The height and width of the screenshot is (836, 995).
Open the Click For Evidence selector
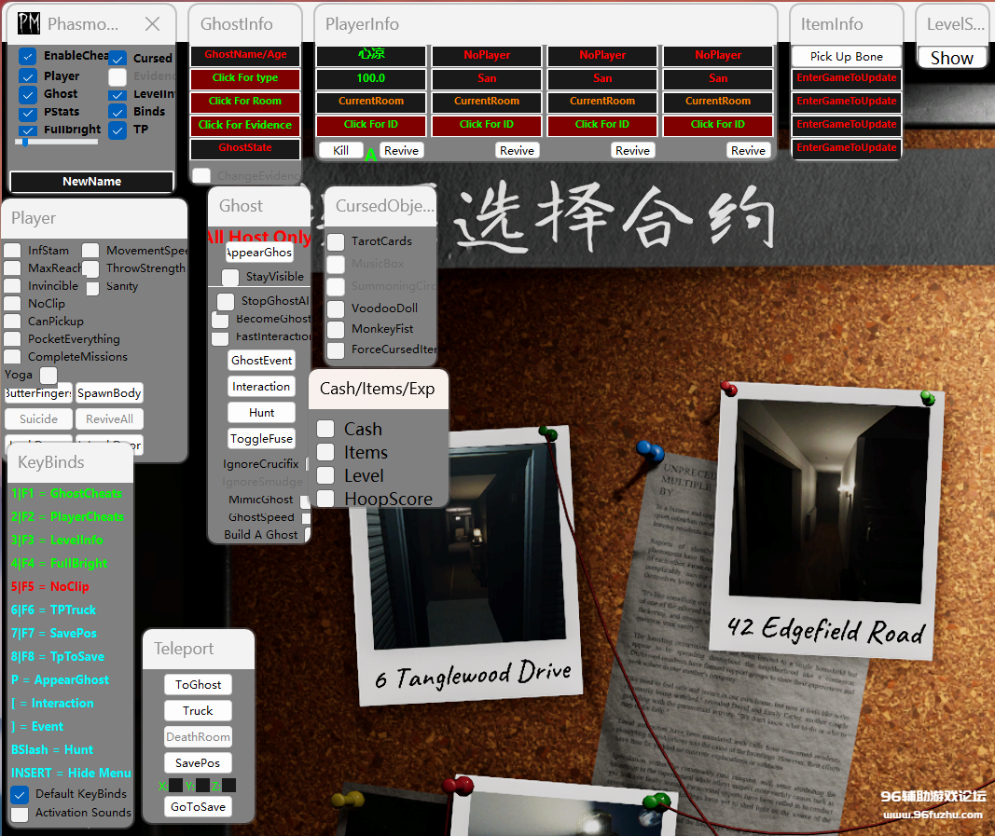[x=247, y=125]
